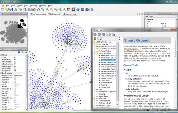Switch to the local_zoom.graphml tab

pos(38,14)
